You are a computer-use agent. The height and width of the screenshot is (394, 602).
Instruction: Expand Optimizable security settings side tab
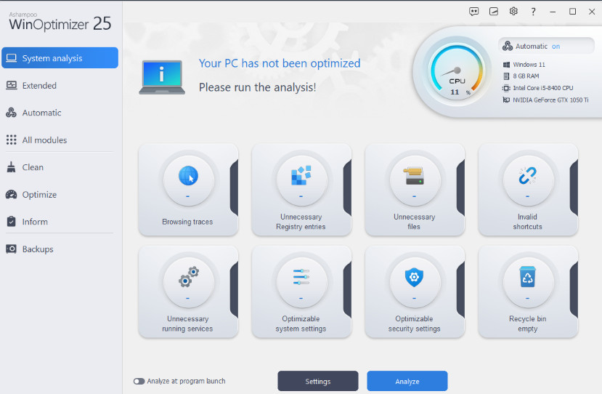click(460, 290)
